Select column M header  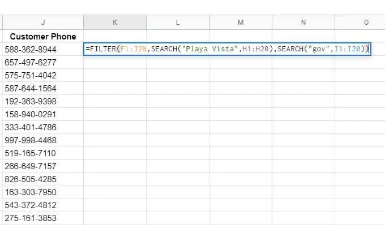click(241, 23)
